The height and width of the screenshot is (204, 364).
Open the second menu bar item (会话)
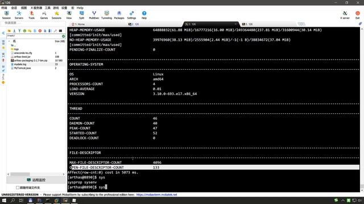coord(14,7)
